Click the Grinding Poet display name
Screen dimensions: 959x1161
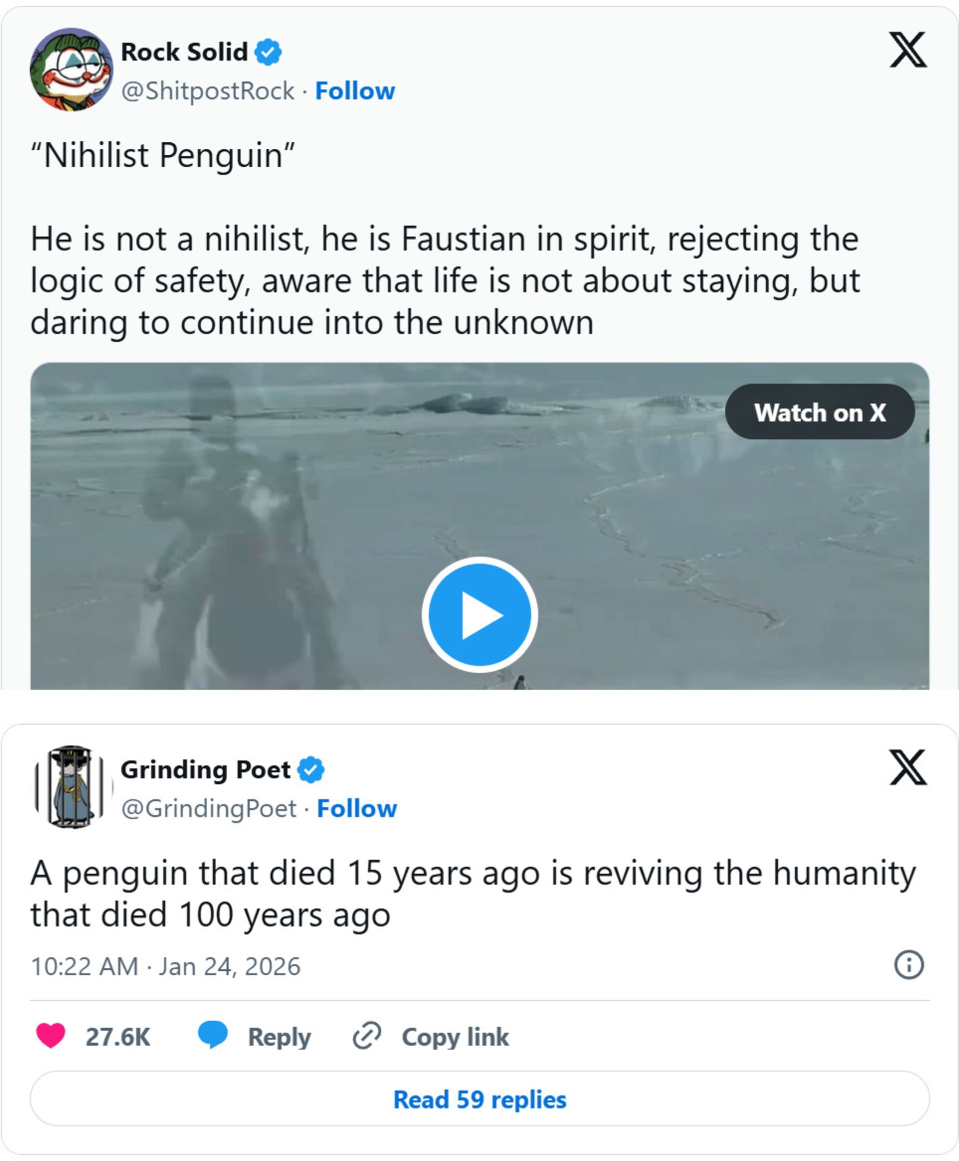(x=205, y=770)
